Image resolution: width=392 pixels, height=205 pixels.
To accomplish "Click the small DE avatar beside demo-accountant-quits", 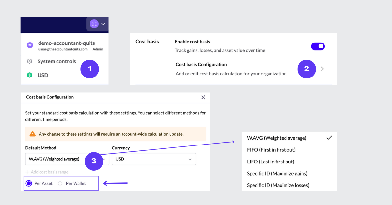I will point(30,45).
